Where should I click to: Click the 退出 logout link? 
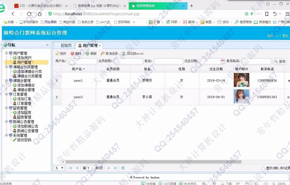285,36
